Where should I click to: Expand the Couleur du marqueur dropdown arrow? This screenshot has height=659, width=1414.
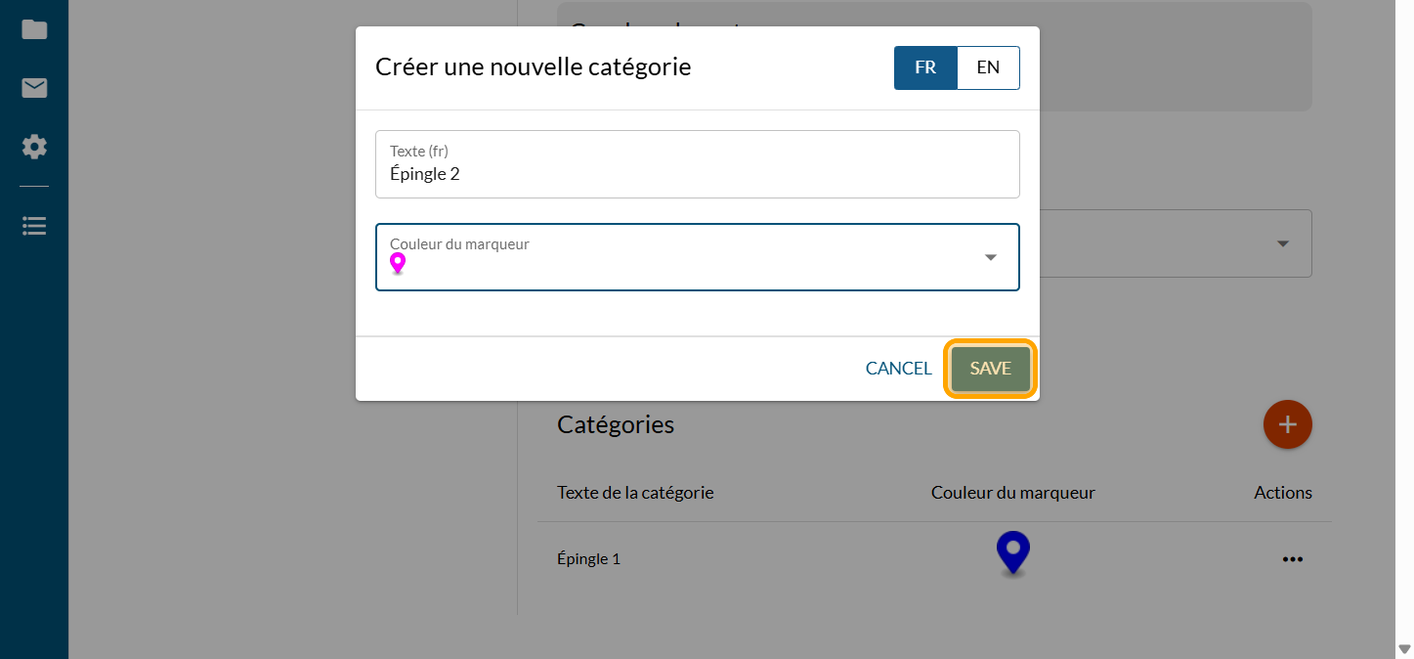[x=990, y=257]
